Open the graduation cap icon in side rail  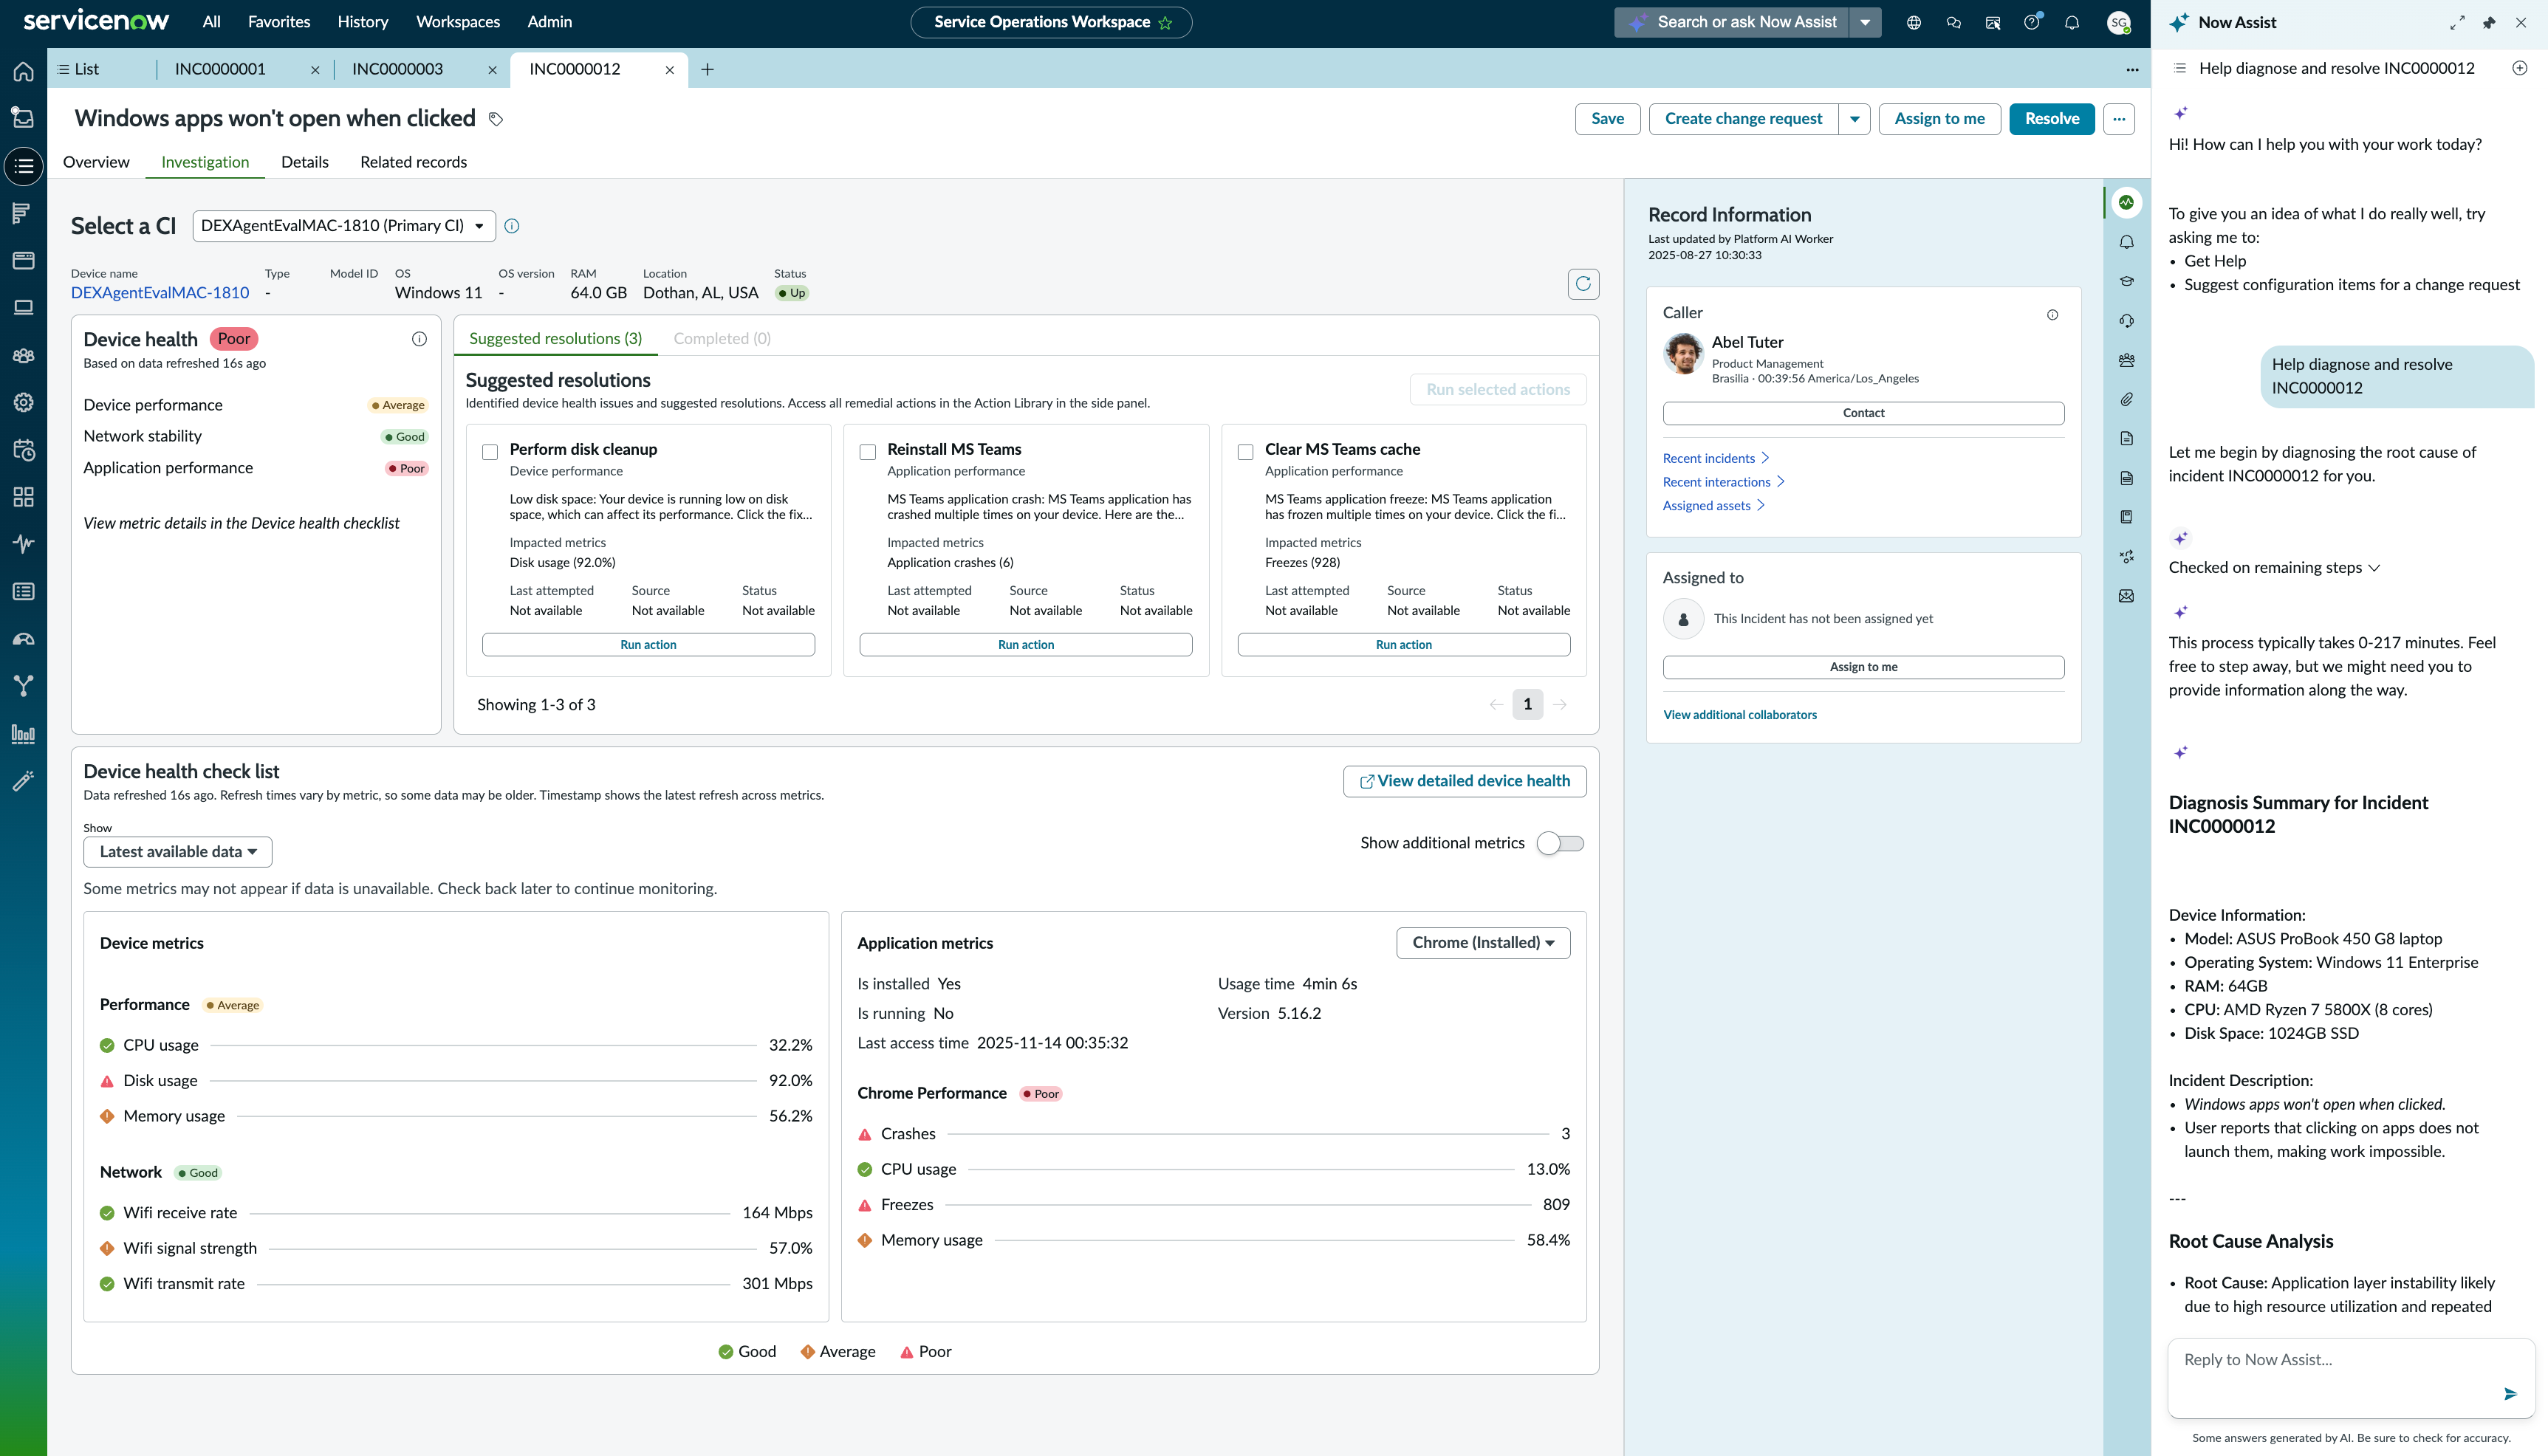(x=2126, y=281)
